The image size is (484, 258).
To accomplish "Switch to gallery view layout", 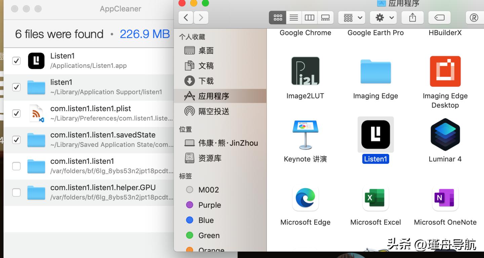I will pyautogui.click(x=325, y=17).
